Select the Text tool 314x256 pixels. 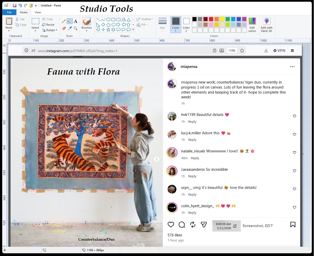click(75, 21)
